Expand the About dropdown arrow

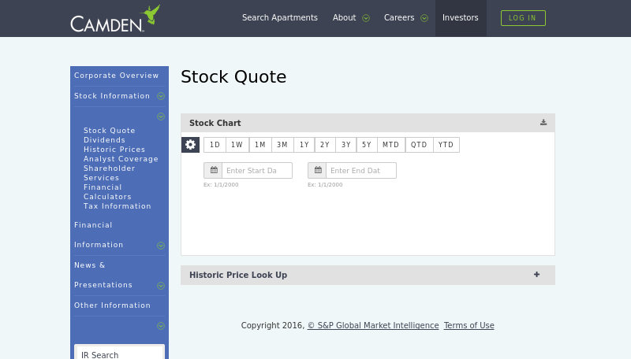pyautogui.click(x=366, y=18)
